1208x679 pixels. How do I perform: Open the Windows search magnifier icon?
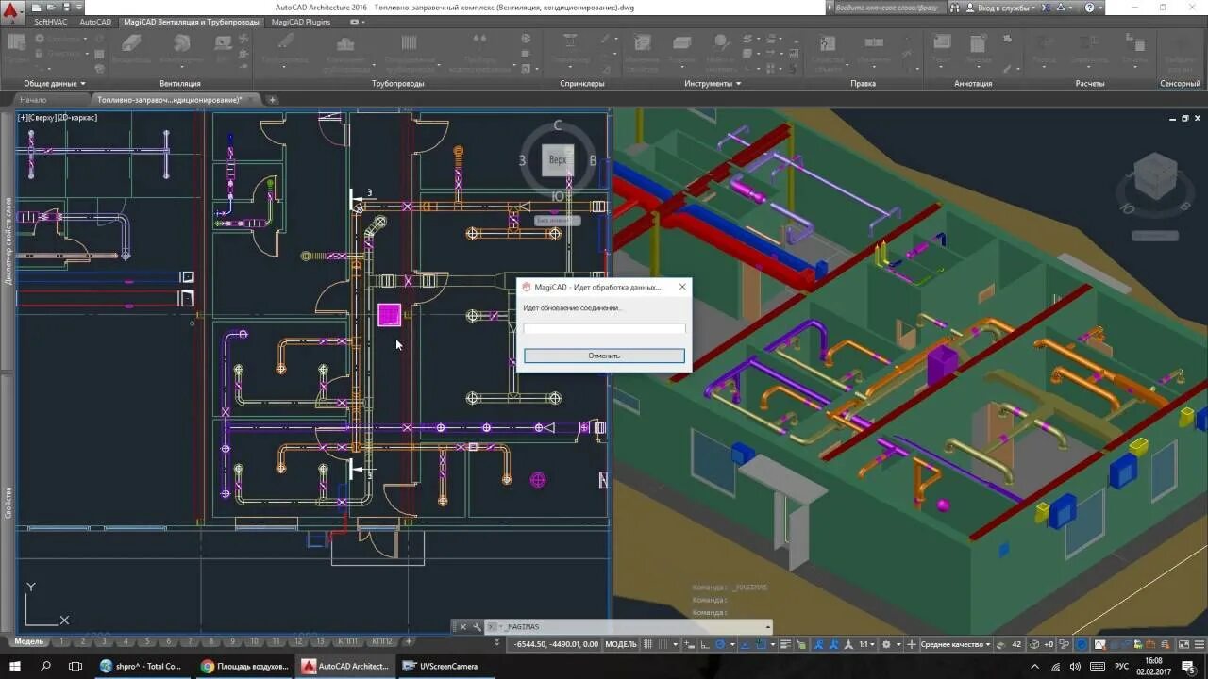45,666
